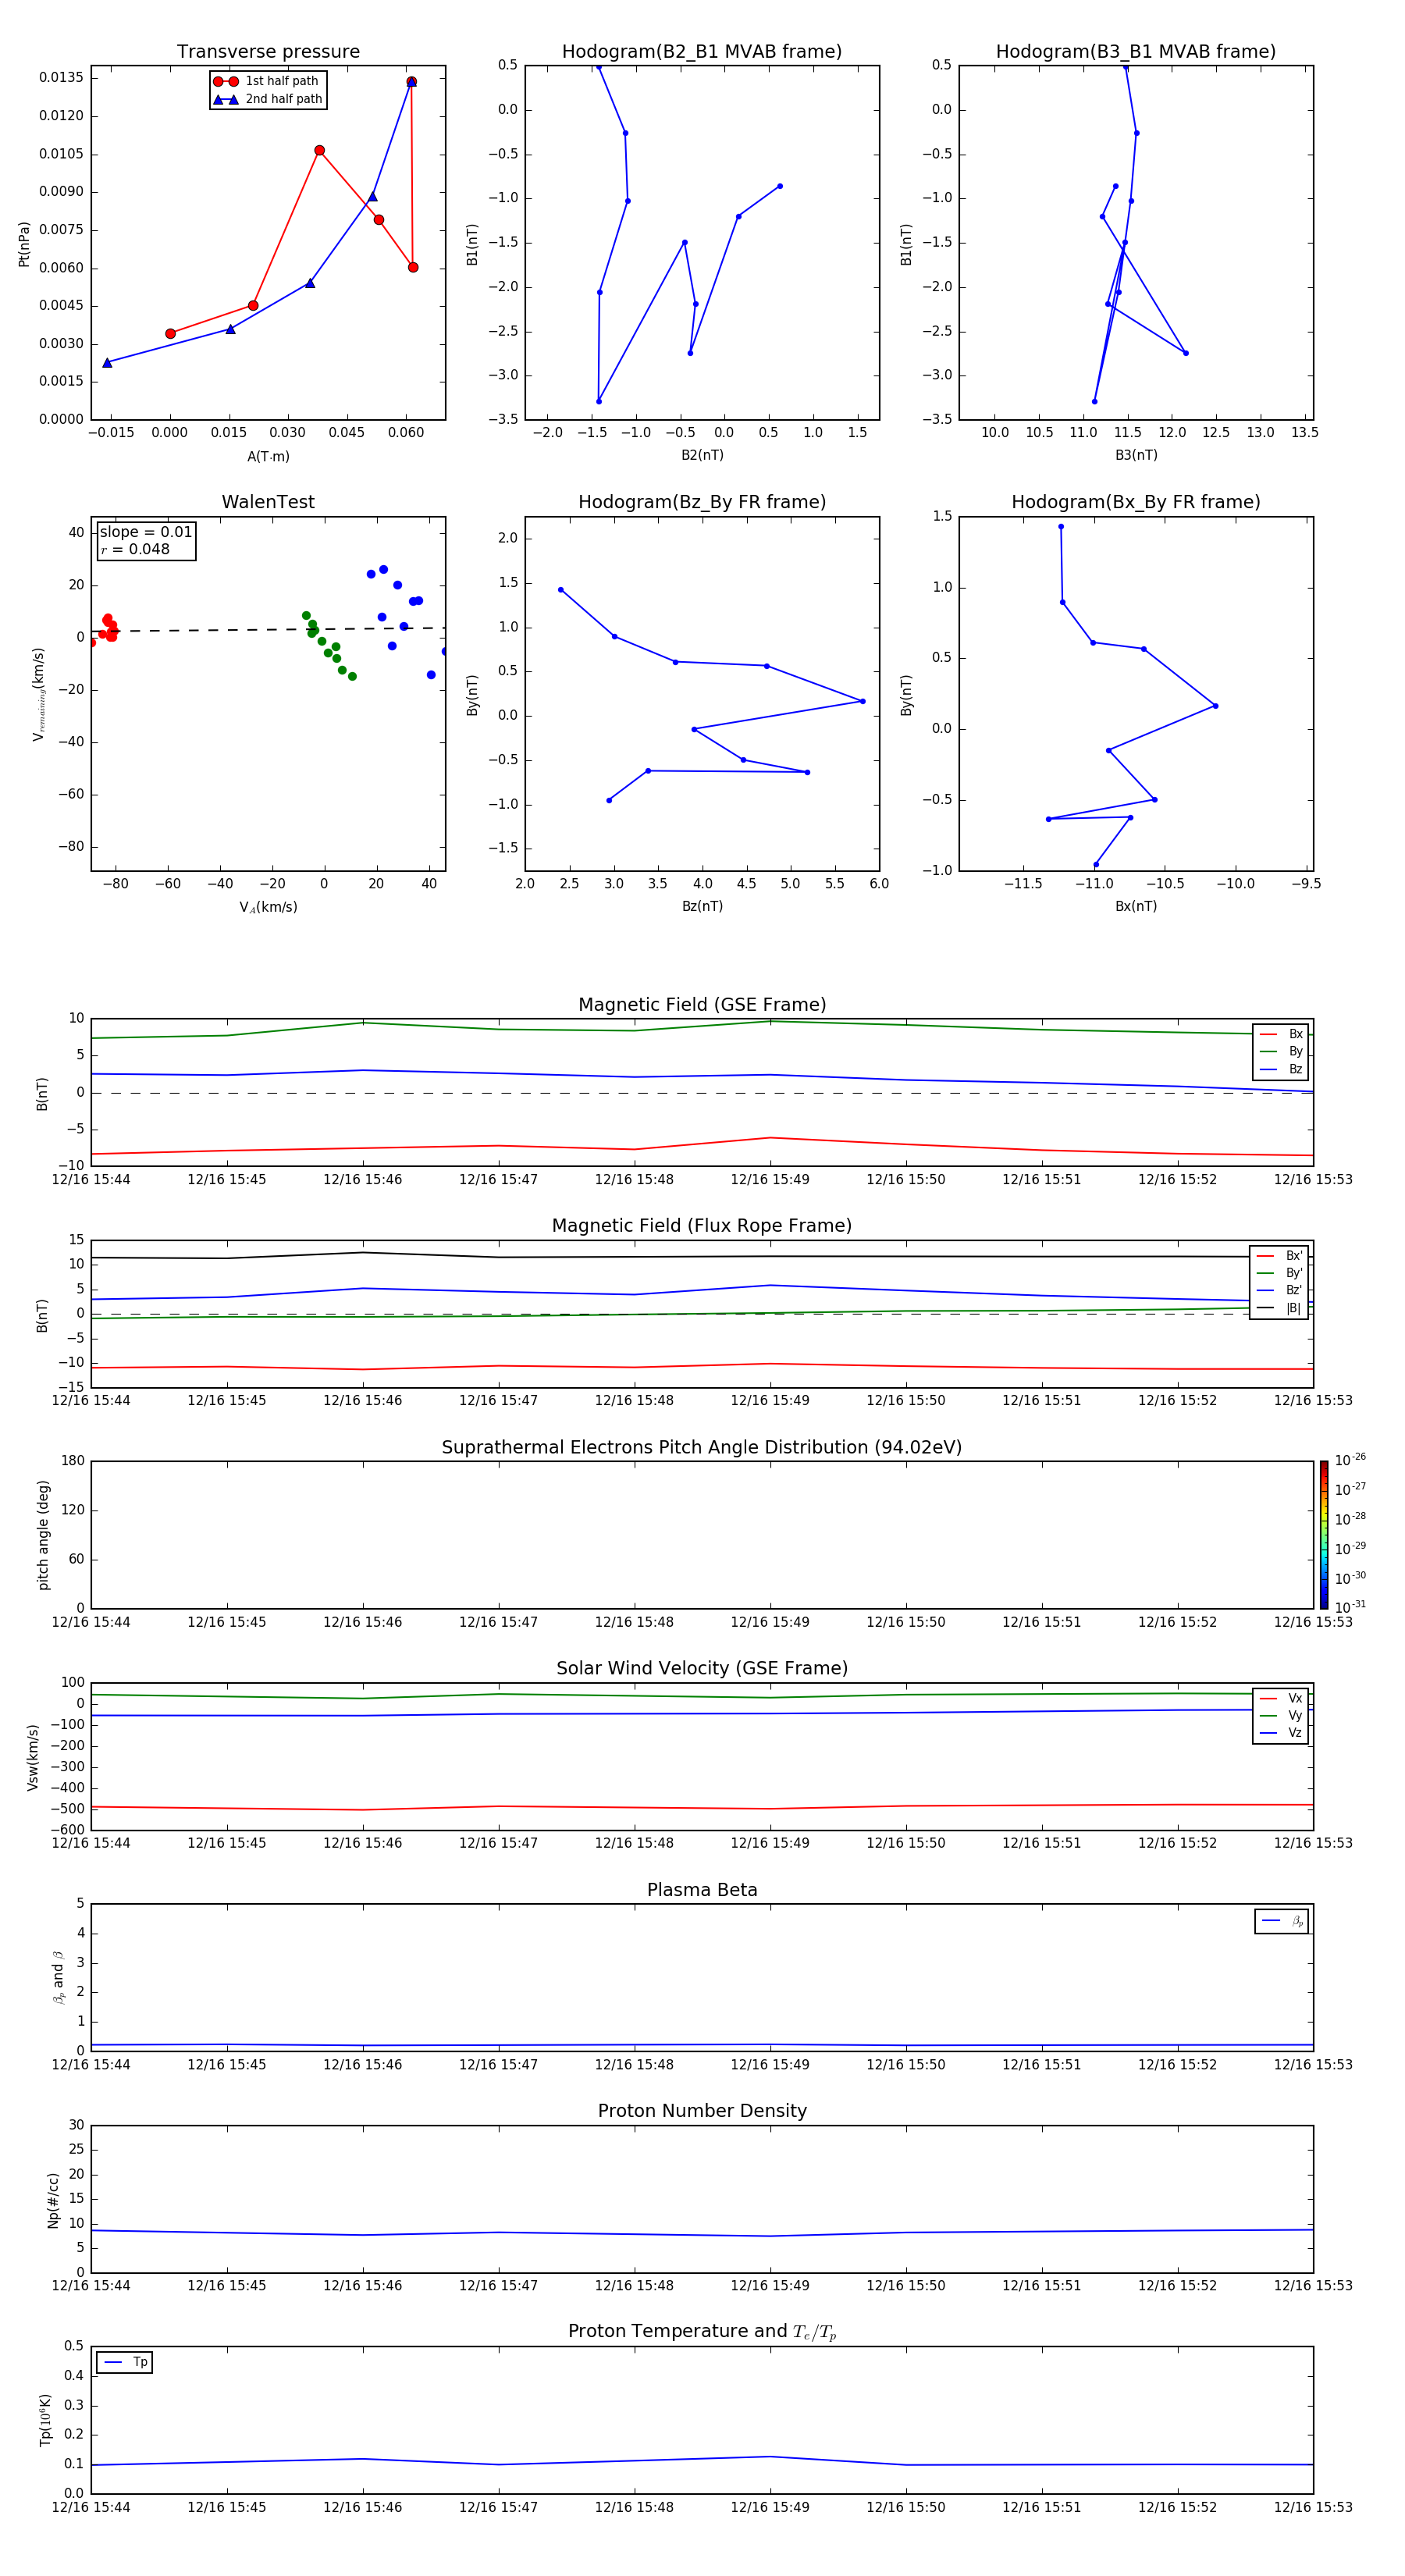
Task: Click the βp legend in Plasma Beta panel
Action: tap(1282, 1922)
